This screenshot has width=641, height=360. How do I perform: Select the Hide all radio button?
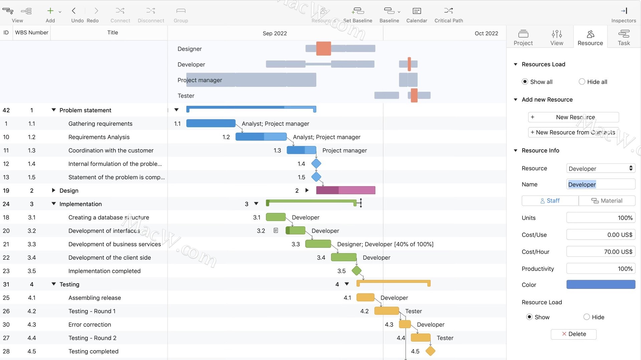[582, 82]
